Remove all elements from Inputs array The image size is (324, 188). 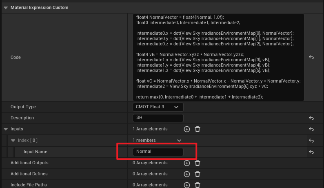click(x=198, y=129)
